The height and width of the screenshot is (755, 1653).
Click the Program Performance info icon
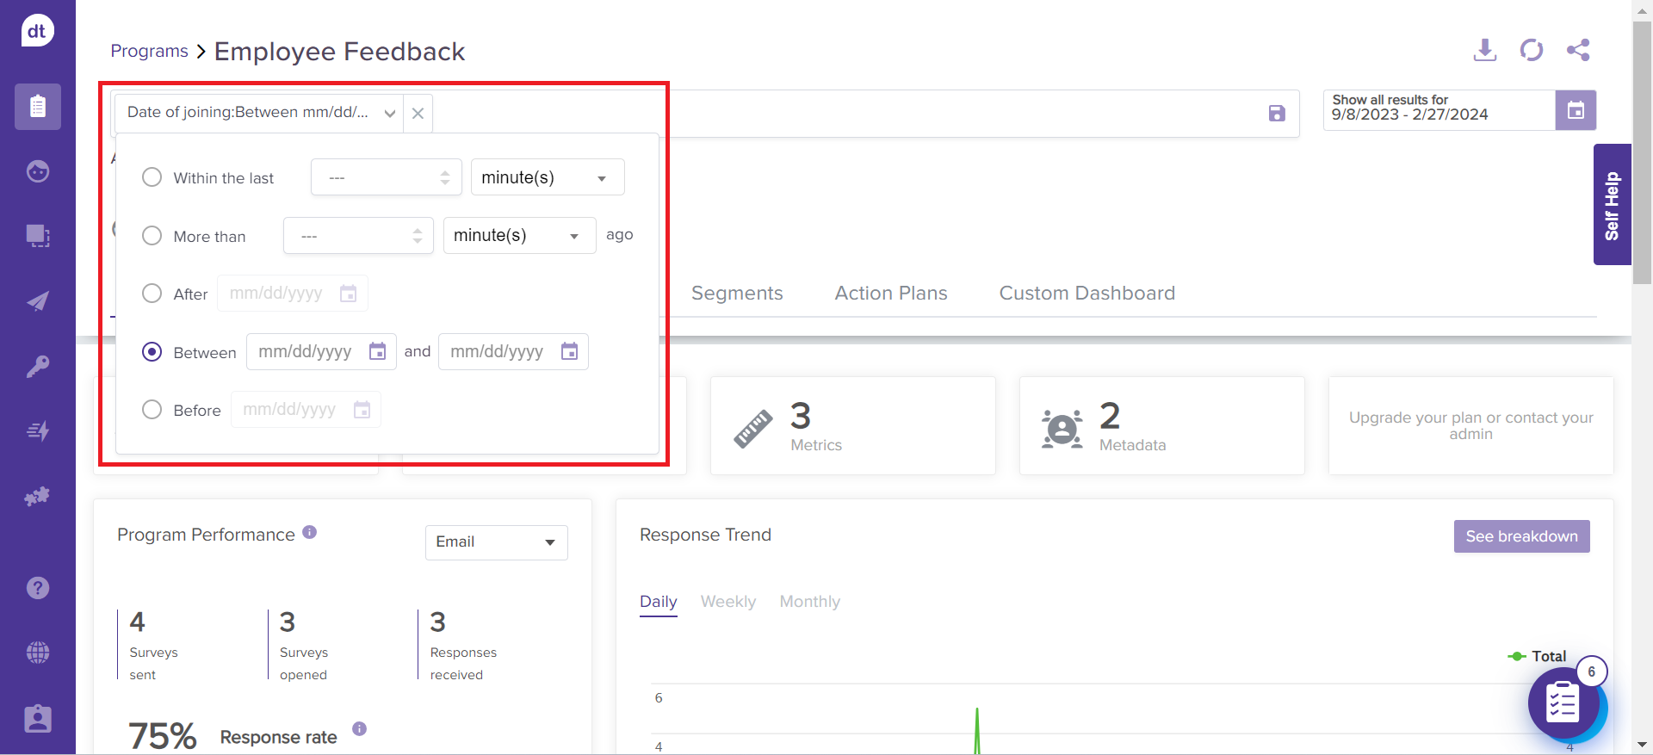[310, 533]
